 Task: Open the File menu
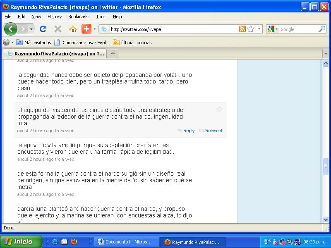pyautogui.click(x=8, y=17)
